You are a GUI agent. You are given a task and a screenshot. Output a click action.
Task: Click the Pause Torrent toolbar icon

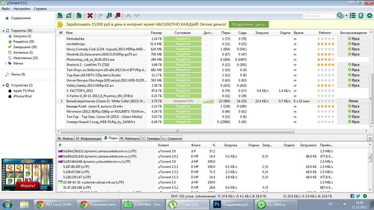tap(109, 16)
